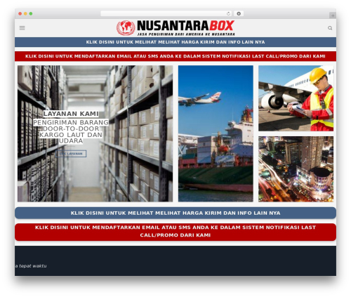The height and width of the screenshot is (297, 351).
Task: Open the airplane and cargo ship image
Action: coord(216,133)
